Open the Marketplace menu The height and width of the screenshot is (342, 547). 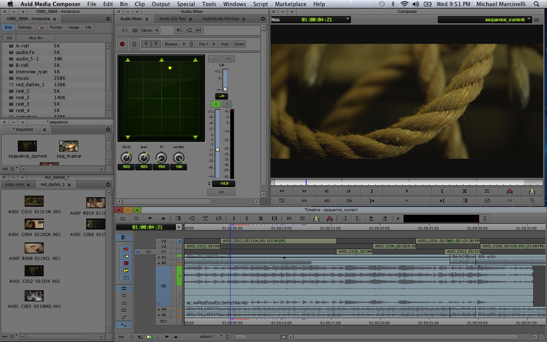coord(291,4)
